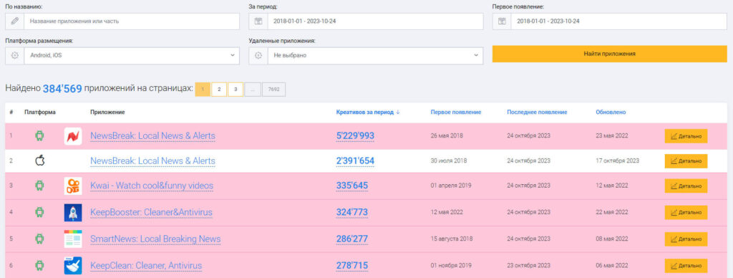
Task: Sort by 'Первое появление' column header
Action: [456, 112]
